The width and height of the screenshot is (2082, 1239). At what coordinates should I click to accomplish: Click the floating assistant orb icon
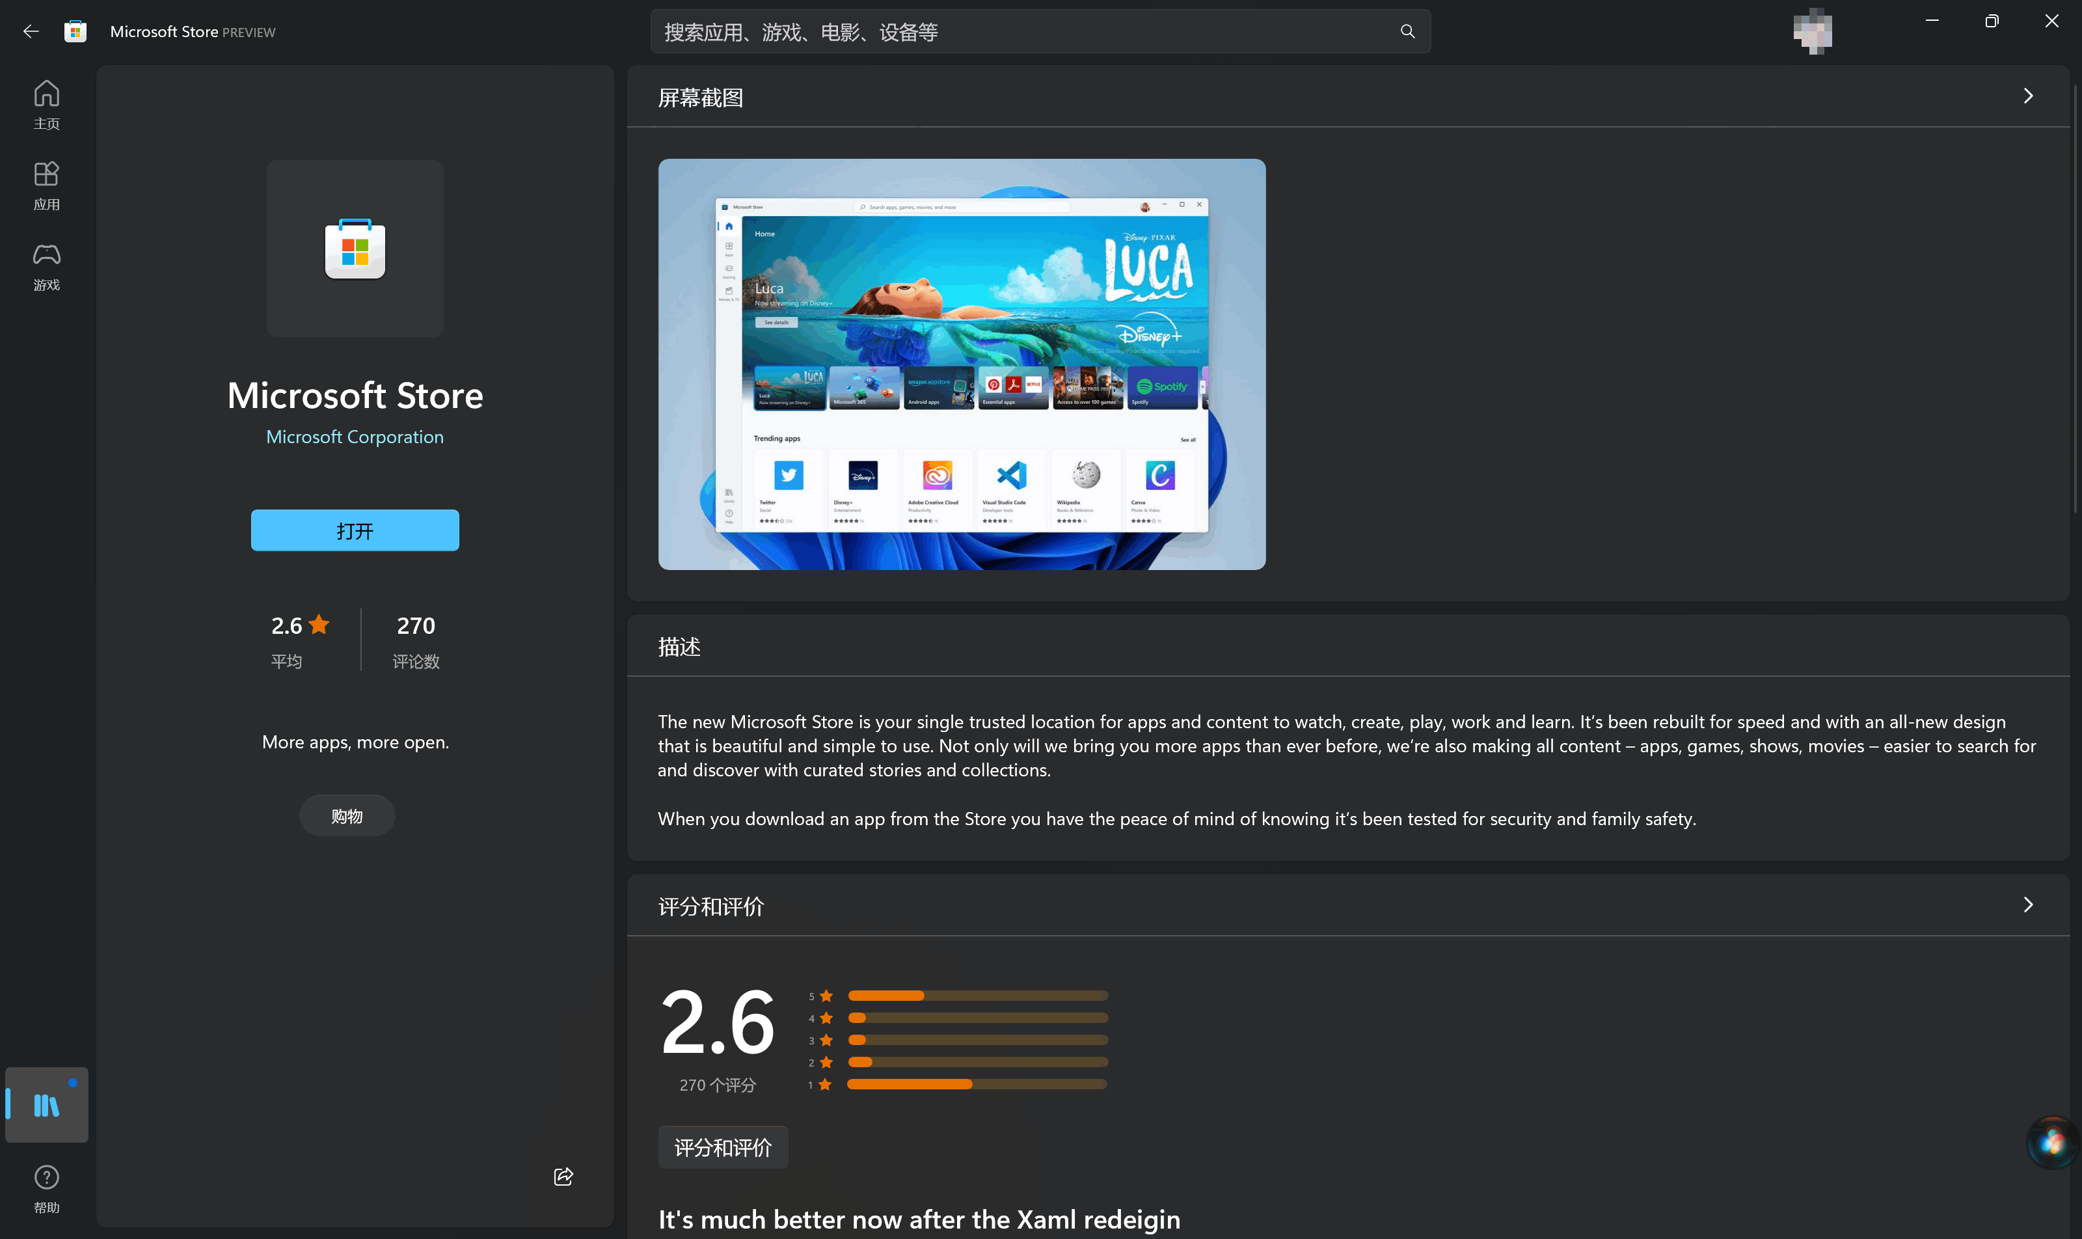(x=2052, y=1141)
